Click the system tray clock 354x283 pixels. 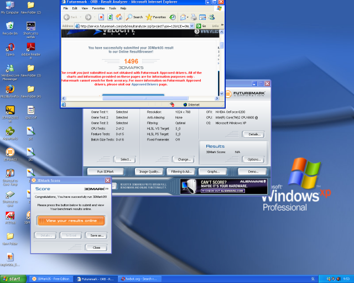pyautogui.click(x=346, y=279)
